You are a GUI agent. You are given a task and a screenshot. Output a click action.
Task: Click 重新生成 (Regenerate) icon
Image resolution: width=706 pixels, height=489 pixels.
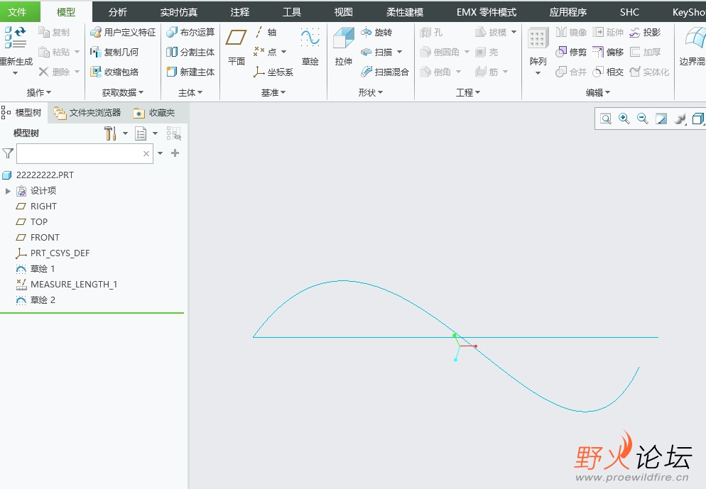coord(15,38)
